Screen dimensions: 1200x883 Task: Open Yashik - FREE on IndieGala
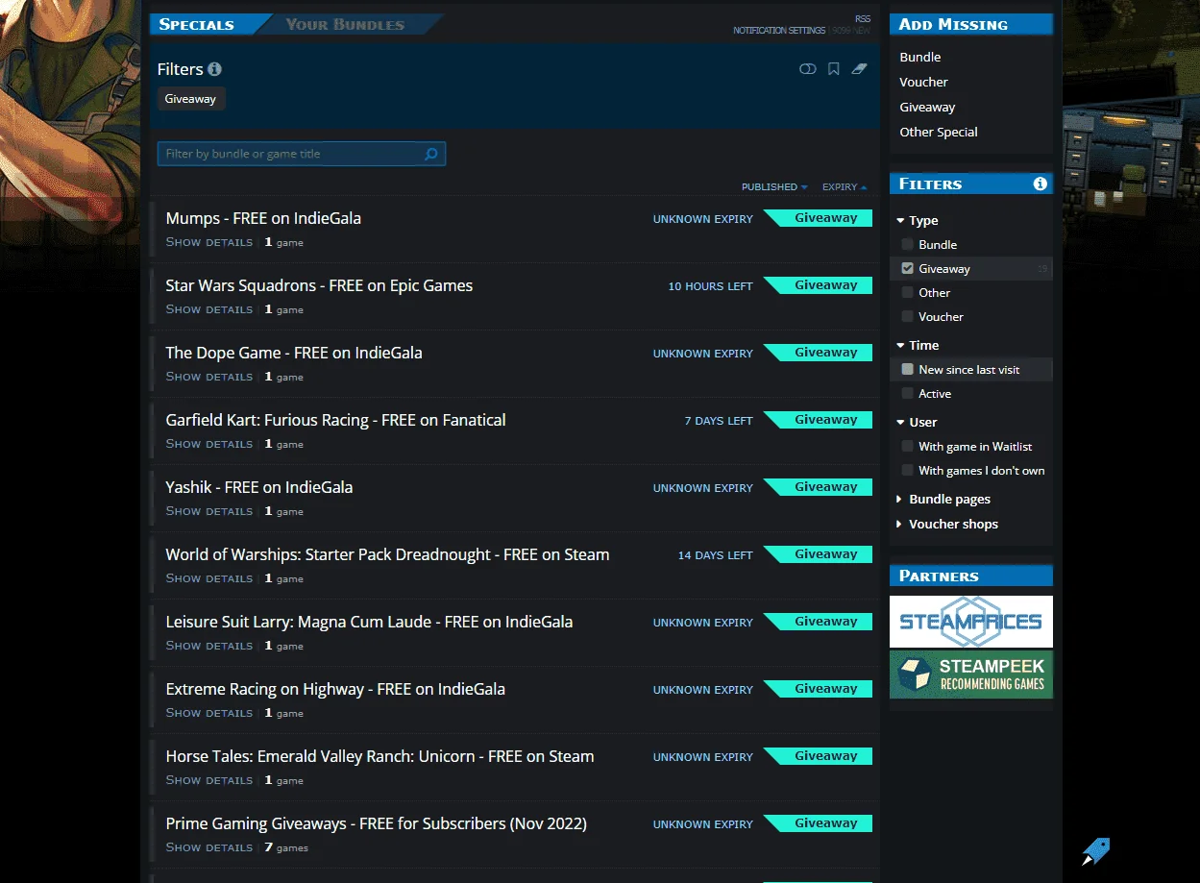(259, 487)
